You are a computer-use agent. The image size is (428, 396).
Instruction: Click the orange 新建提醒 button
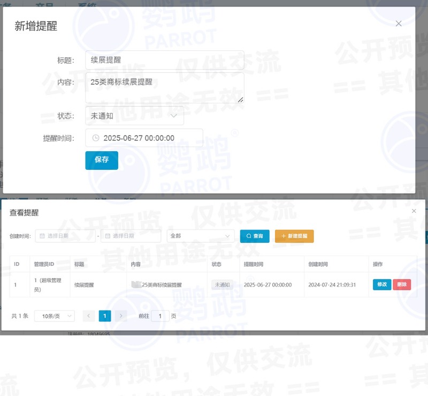294,236
